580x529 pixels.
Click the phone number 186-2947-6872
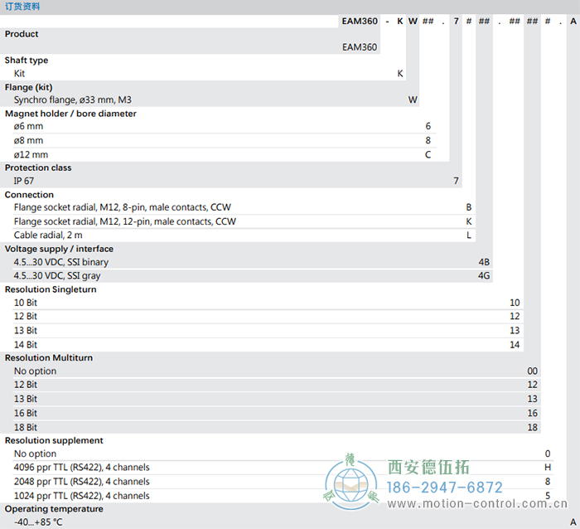446,487
